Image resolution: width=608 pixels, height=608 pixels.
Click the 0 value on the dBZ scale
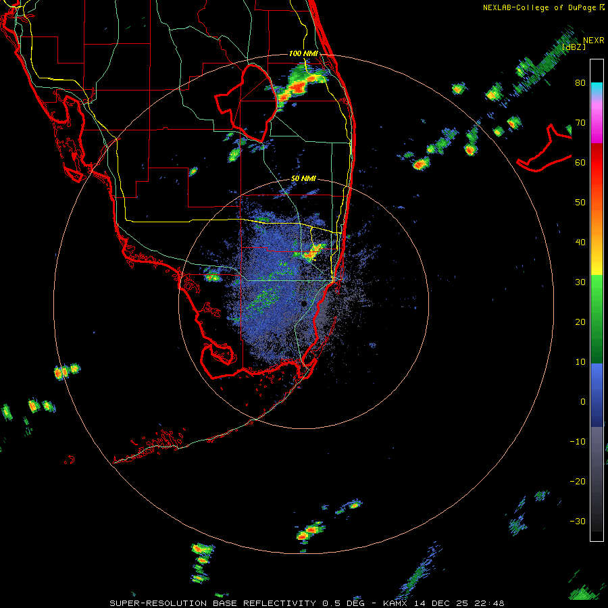(x=583, y=402)
